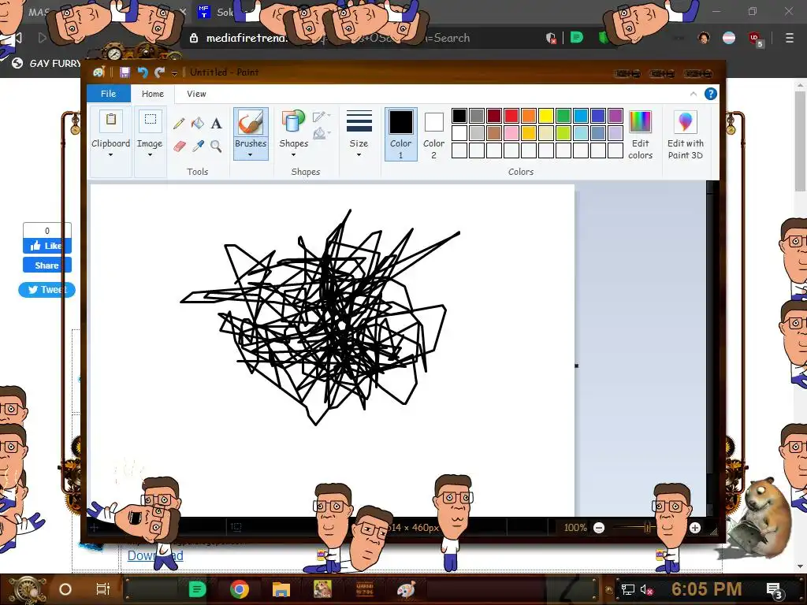Pick the red color swatch
The height and width of the screenshot is (605, 807).
[511, 116]
